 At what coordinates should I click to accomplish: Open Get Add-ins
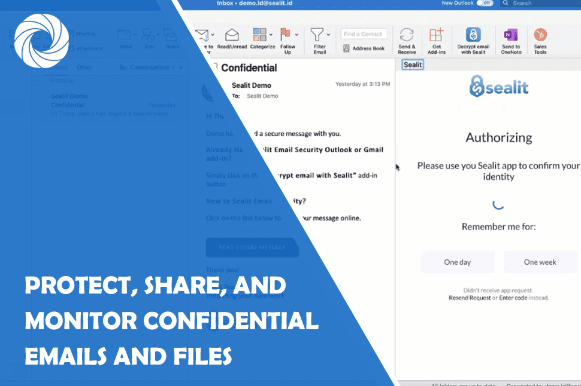coord(437,35)
